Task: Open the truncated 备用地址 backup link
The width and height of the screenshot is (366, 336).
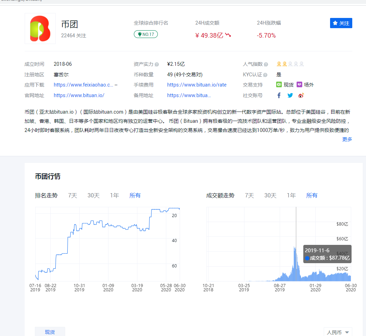Action: tap(189, 95)
